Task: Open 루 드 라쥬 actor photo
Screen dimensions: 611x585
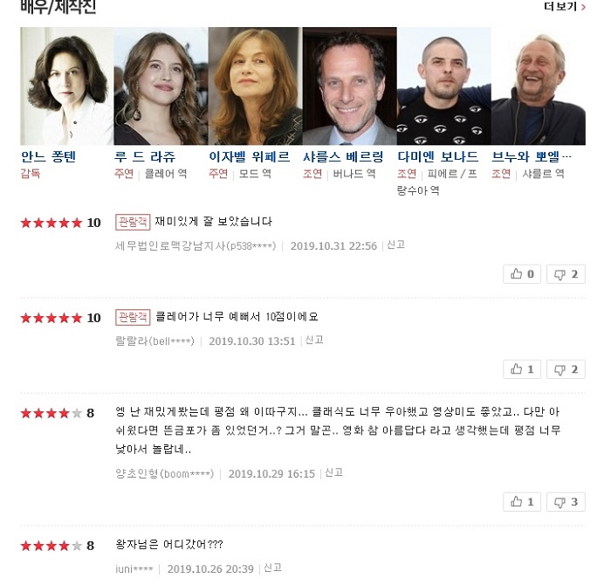Action: (x=161, y=86)
